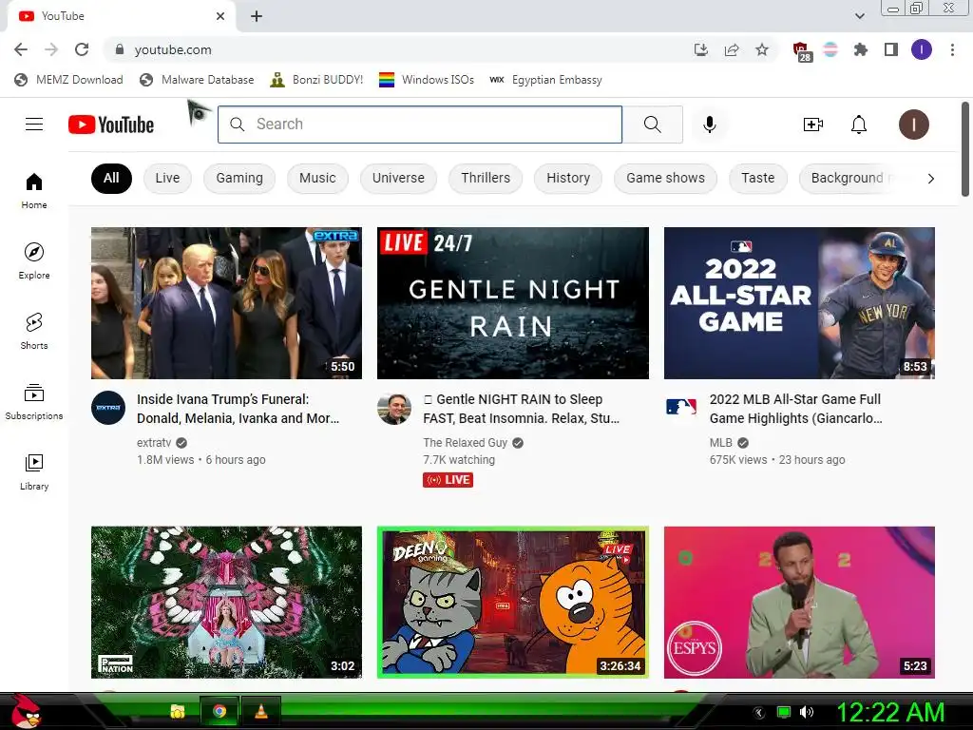
Task: Click the magnifier search button
Action: 652,125
